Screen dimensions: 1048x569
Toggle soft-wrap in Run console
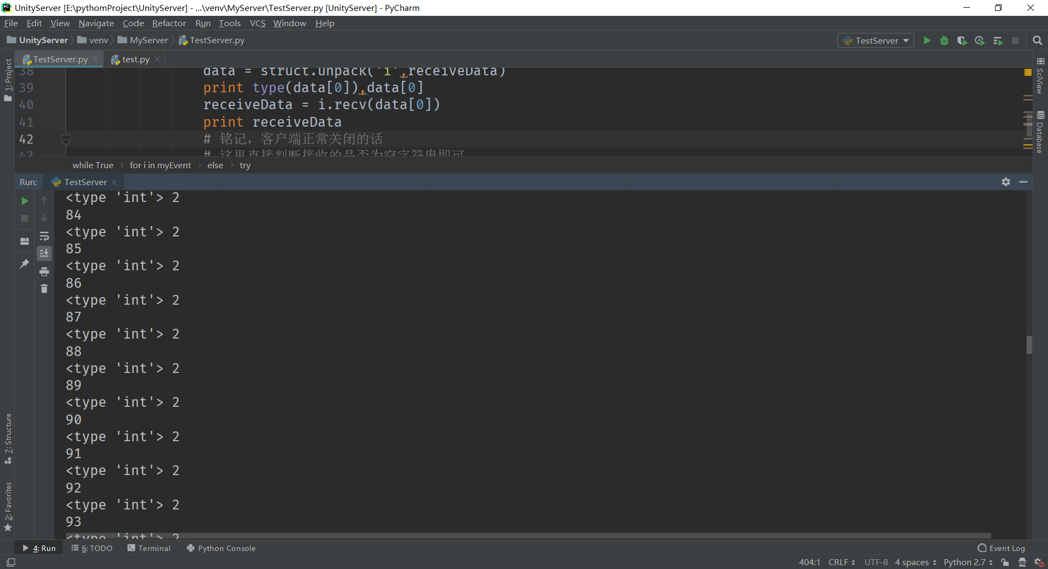(x=44, y=236)
